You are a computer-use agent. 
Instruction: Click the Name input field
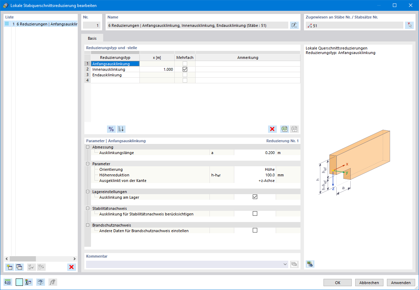coord(198,25)
